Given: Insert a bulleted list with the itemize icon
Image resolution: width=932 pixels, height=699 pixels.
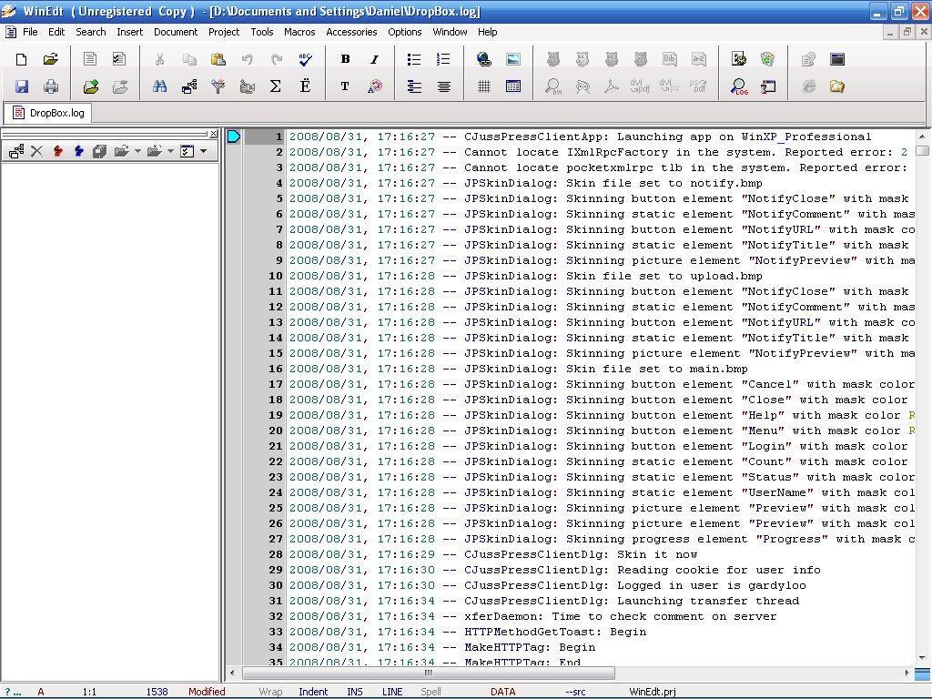Looking at the screenshot, I should pyautogui.click(x=414, y=59).
